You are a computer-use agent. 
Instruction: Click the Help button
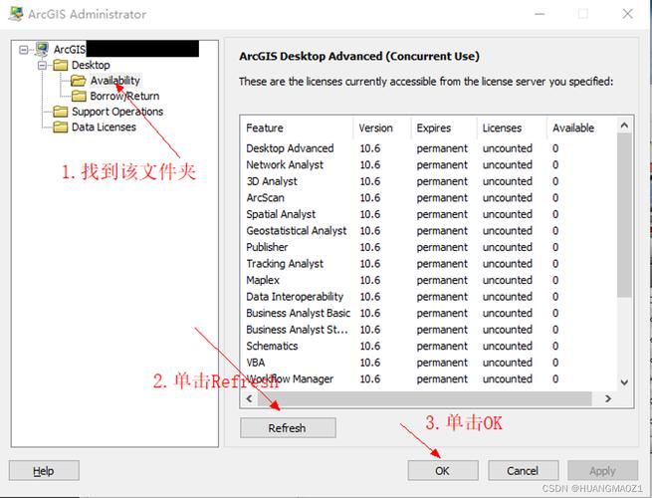pyautogui.click(x=44, y=470)
